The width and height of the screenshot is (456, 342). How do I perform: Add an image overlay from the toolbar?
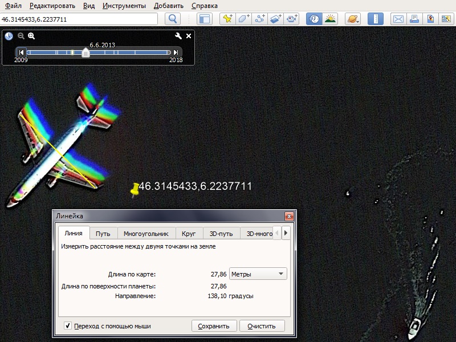tap(276, 19)
